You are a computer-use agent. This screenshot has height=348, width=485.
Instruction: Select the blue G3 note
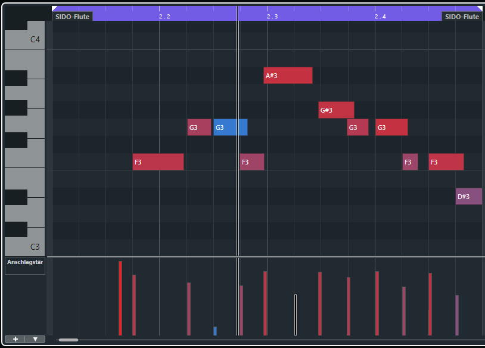pos(230,128)
